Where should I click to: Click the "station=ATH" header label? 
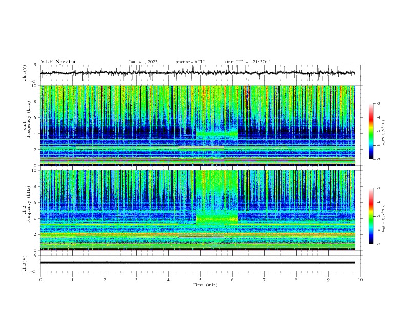[190, 62]
